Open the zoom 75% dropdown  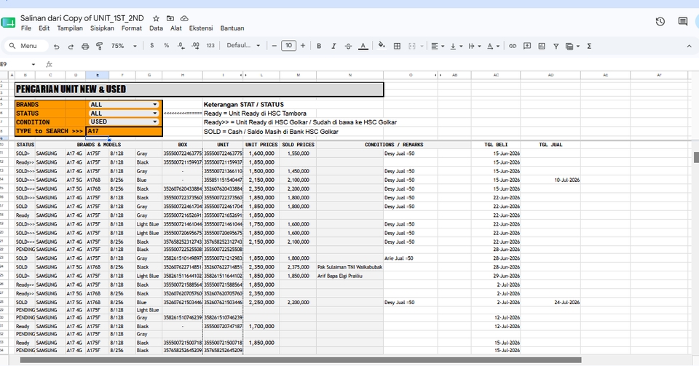[x=124, y=45]
